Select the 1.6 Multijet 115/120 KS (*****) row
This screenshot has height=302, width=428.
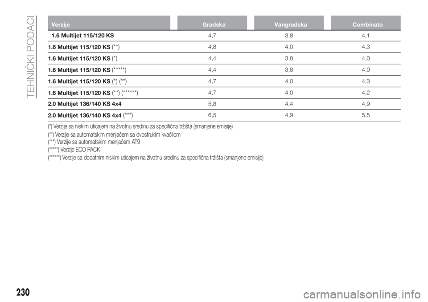click(x=224, y=70)
